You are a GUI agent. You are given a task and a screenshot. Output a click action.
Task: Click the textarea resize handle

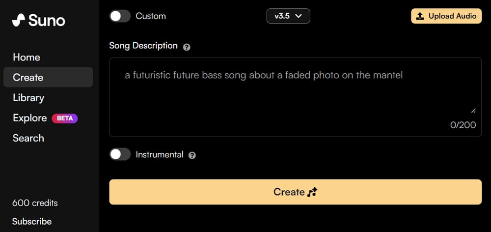tap(473, 111)
